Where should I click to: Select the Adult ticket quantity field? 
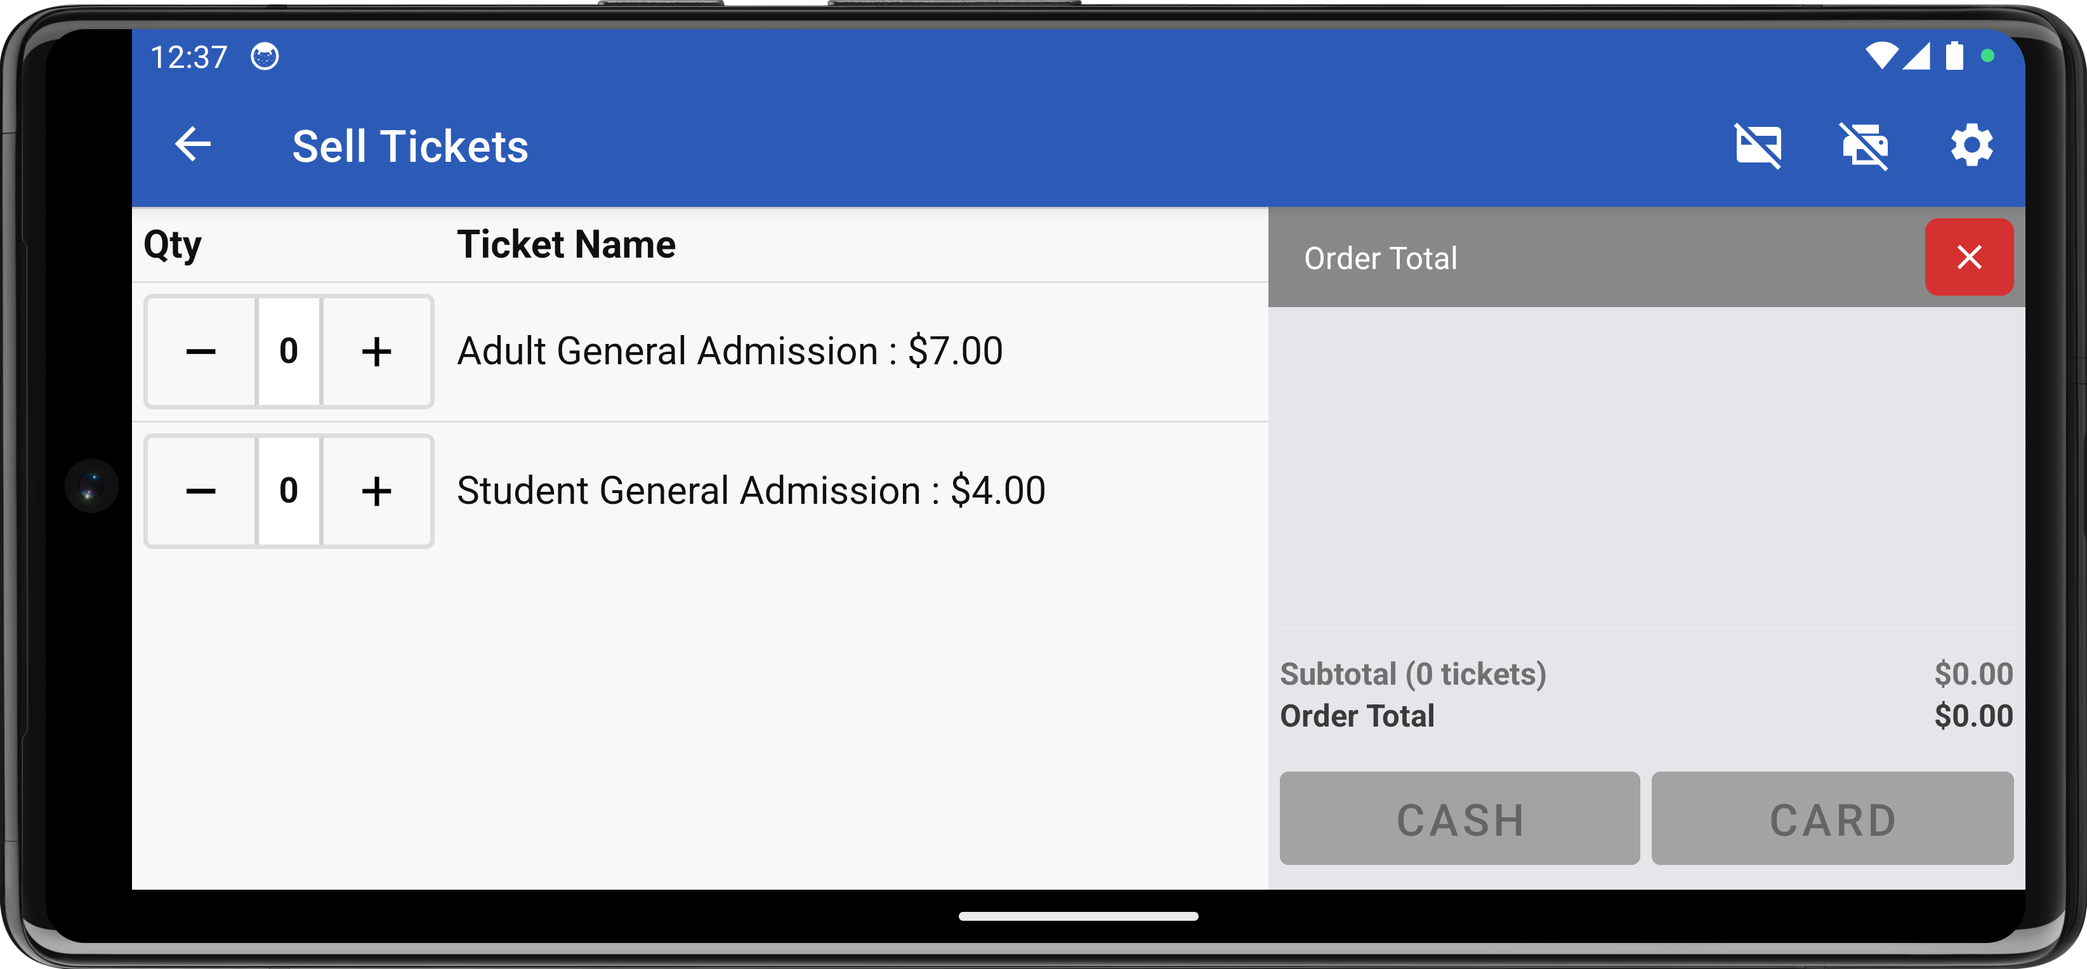click(289, 352)
